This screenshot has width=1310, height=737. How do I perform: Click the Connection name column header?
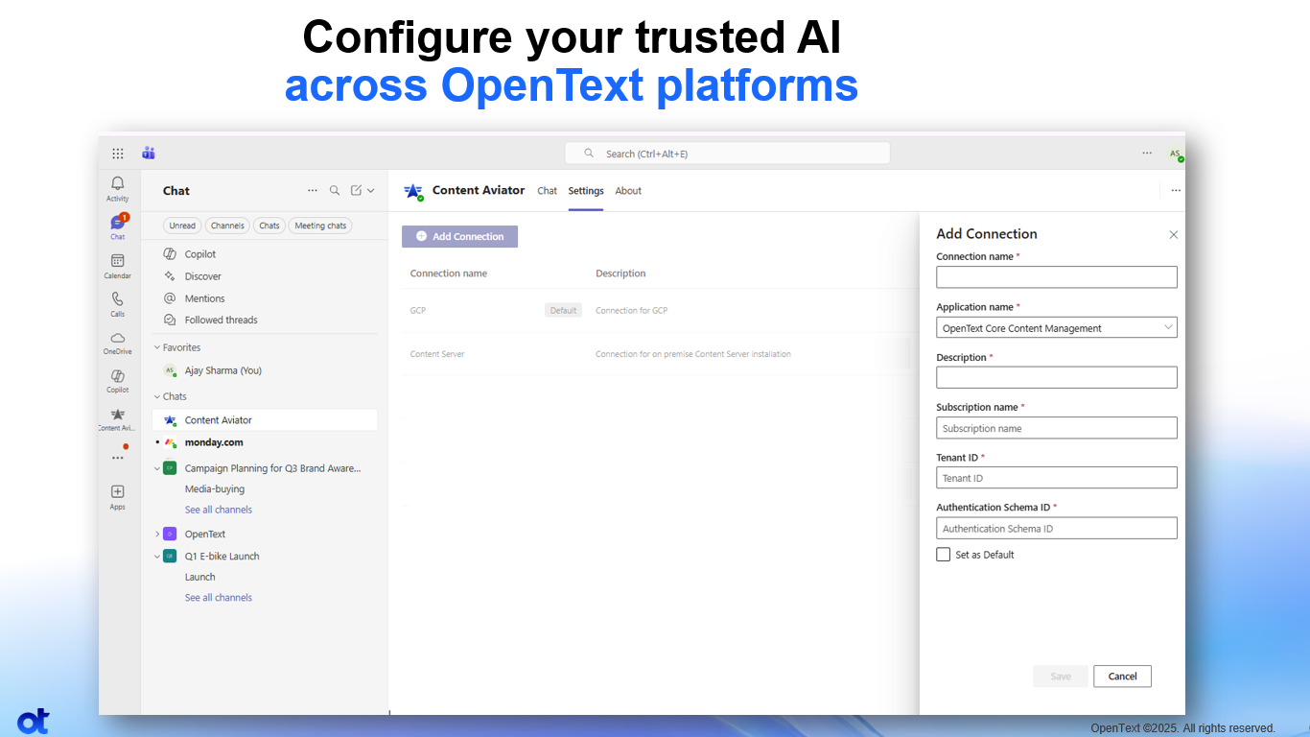pos(449,273)
